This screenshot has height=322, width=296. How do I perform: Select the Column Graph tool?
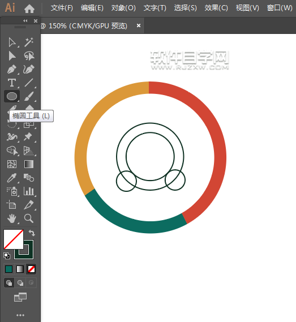pyautogui.click(x=29, y=191)
